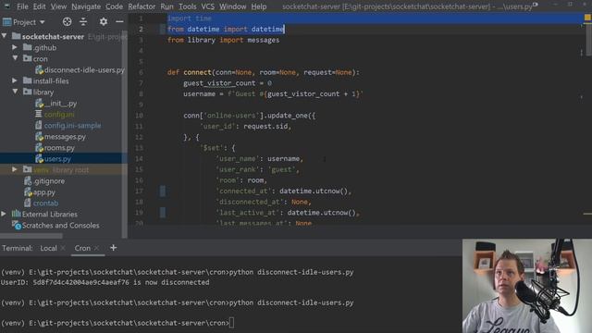Screen dimensions: 592x333
Task: Click the 'def connect' function definition line
Action: (264, 72)
